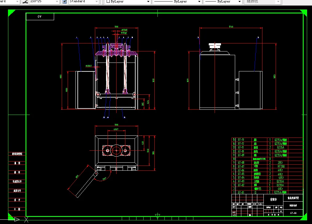
Task: Select the 490? dimension text
Action: click(x=116, y=129)
